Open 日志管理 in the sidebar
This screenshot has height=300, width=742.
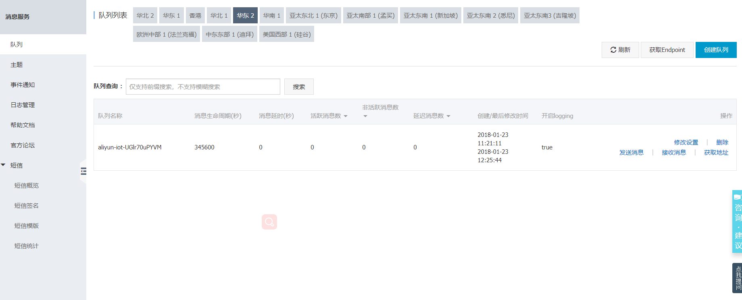click(43, 105)
